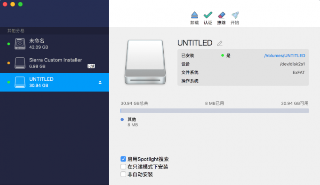This screenshot has width=320, height=185.
Task: Click the Unmount (卸载) eject icon in toolbar
Action: pyautogui.click(x=194, y=15)
